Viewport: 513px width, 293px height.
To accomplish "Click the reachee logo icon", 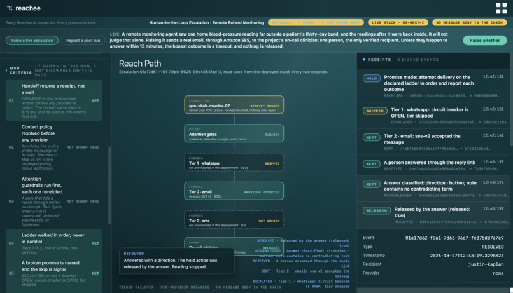I will 10,8.
